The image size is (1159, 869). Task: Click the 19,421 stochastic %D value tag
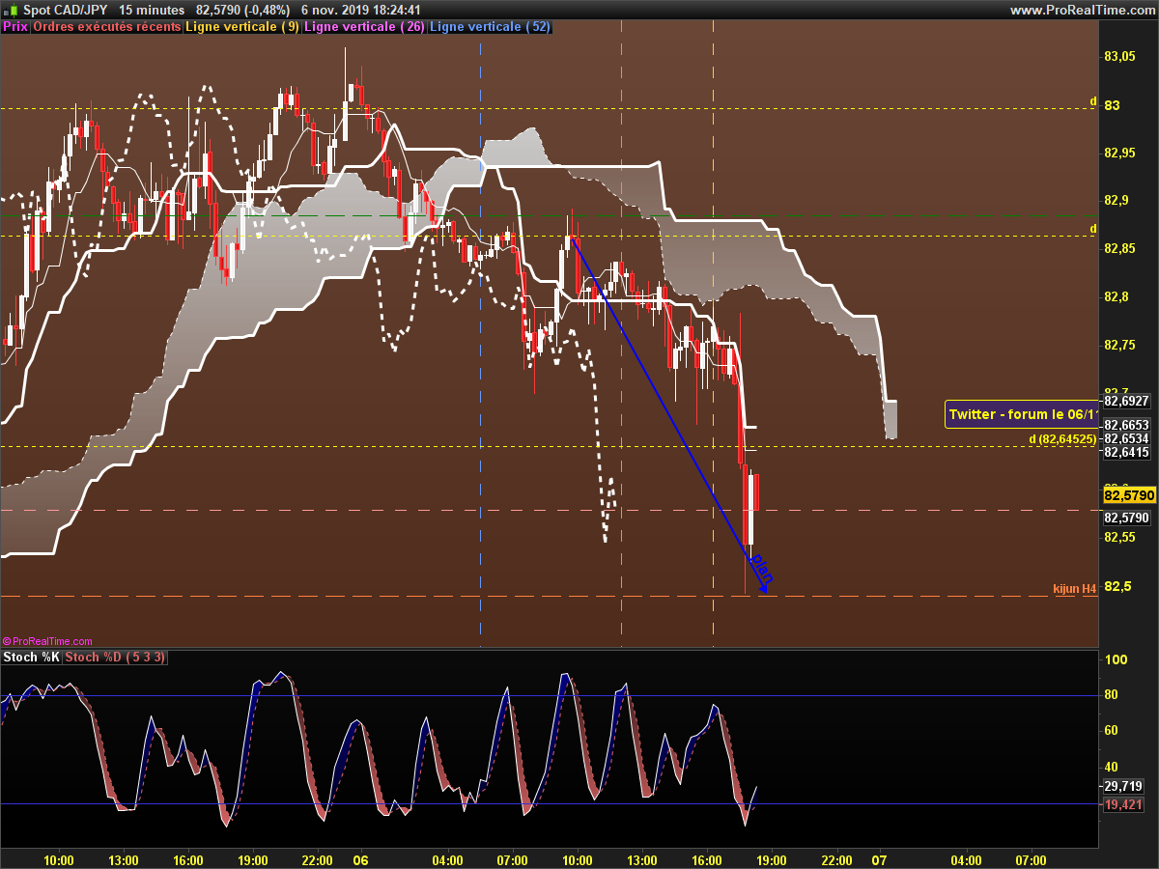click(1123, 804)
